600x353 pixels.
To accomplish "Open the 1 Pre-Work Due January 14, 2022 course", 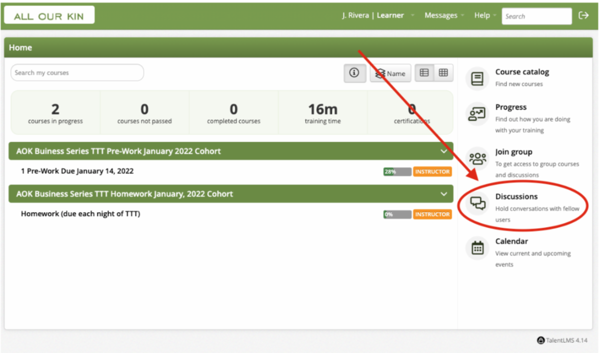I will coord(77,171).
